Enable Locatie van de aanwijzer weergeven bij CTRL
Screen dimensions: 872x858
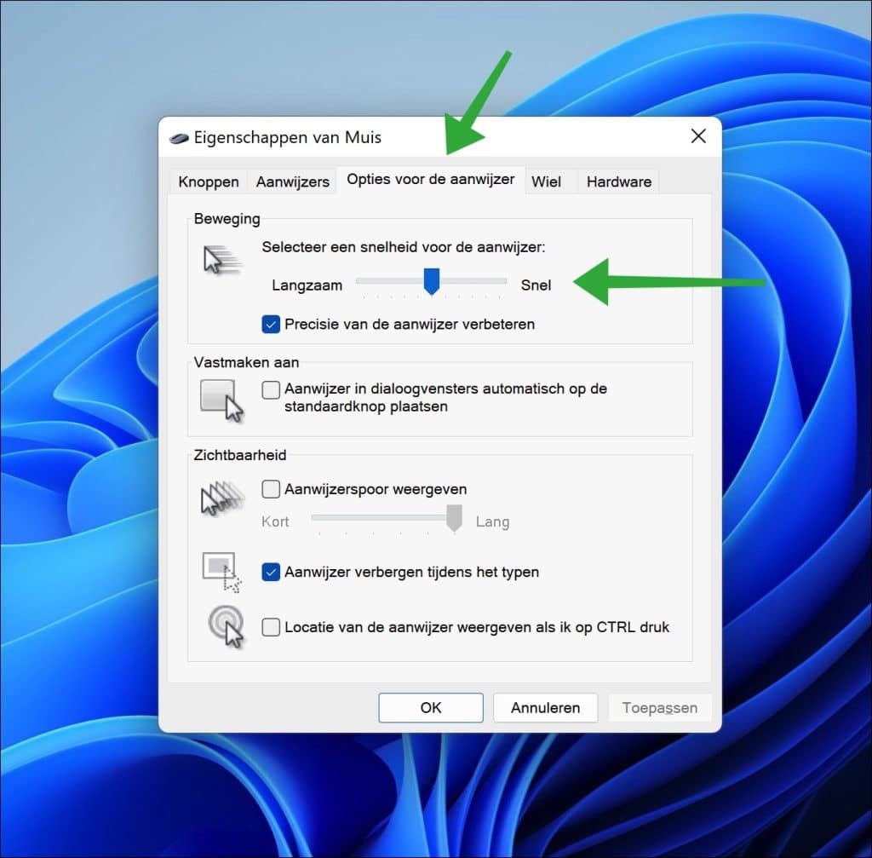tap(271, 627)
